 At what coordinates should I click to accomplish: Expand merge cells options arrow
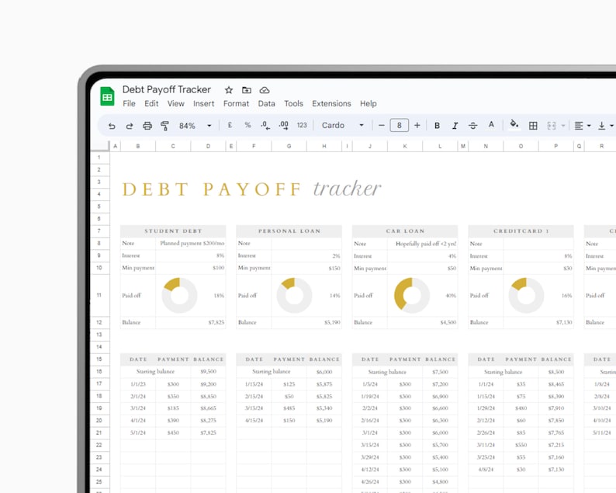[x=563, y=126]
